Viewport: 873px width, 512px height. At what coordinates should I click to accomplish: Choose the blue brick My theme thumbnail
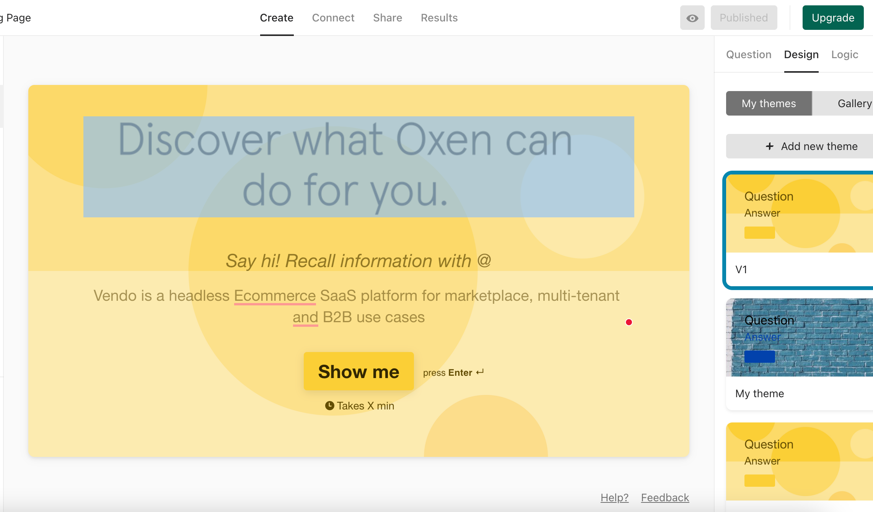tap(800, 338)
